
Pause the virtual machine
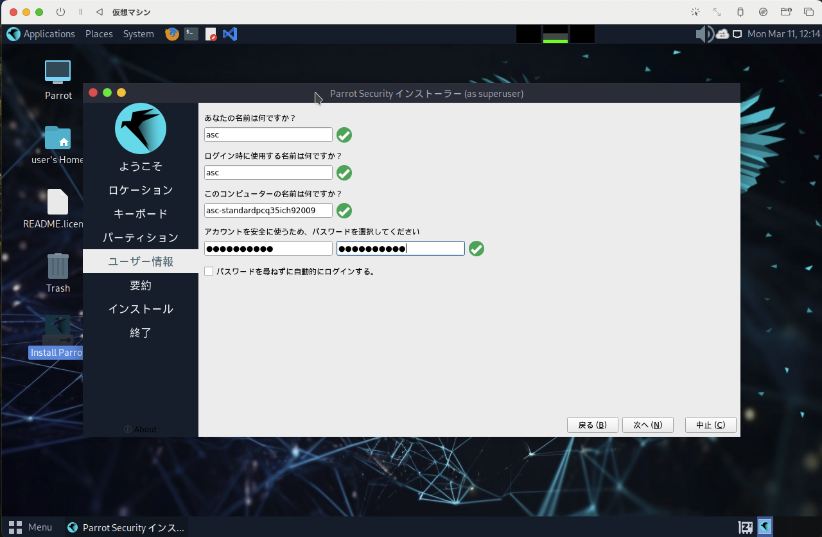click(x=80, y=12)
